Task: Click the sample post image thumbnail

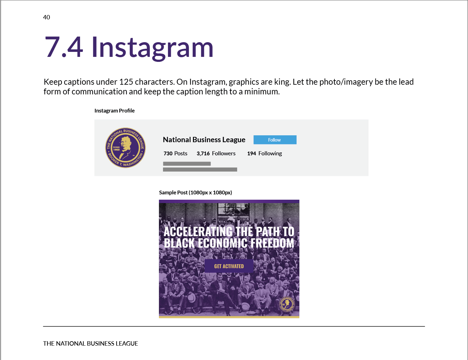Action: pyautogui.click(x=229, y=259)
